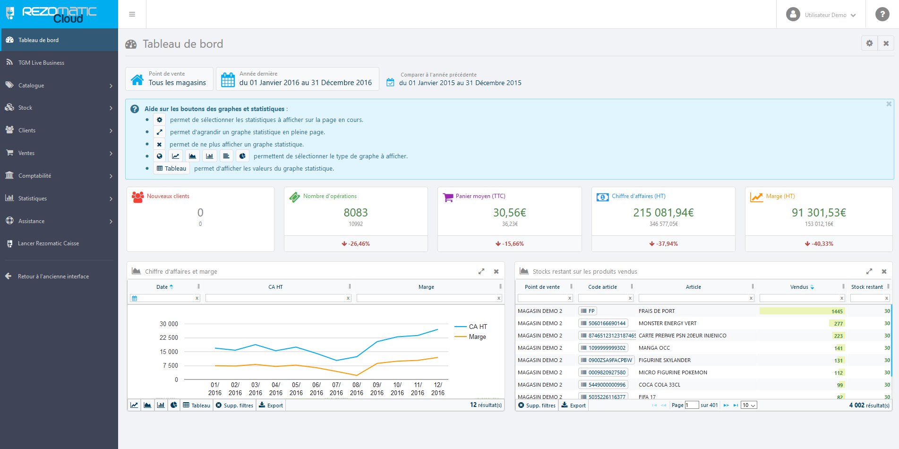This screenshot has width=899, height=449.
Task: Open Nouveaux clients stat card
Action: 200,219
